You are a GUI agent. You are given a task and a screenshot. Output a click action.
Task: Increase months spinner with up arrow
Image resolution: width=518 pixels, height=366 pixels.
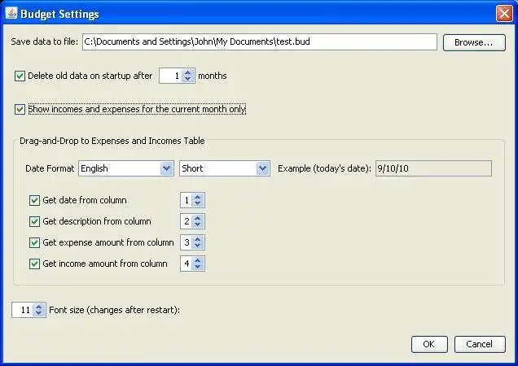(x=188, y=72)
